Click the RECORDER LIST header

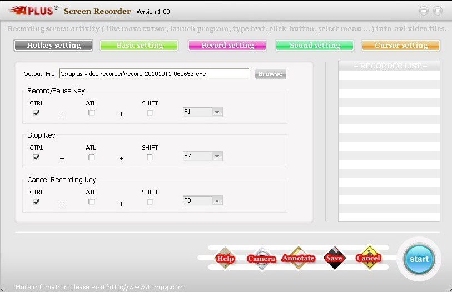coord(389,66)
